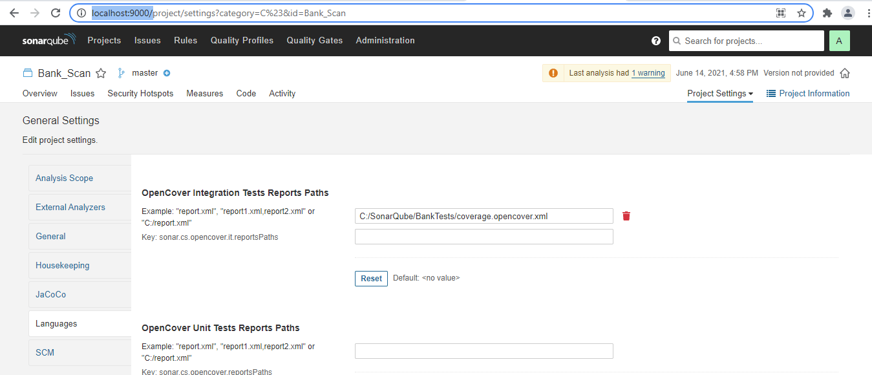Click the branch icon next to master

pos(120,72)
